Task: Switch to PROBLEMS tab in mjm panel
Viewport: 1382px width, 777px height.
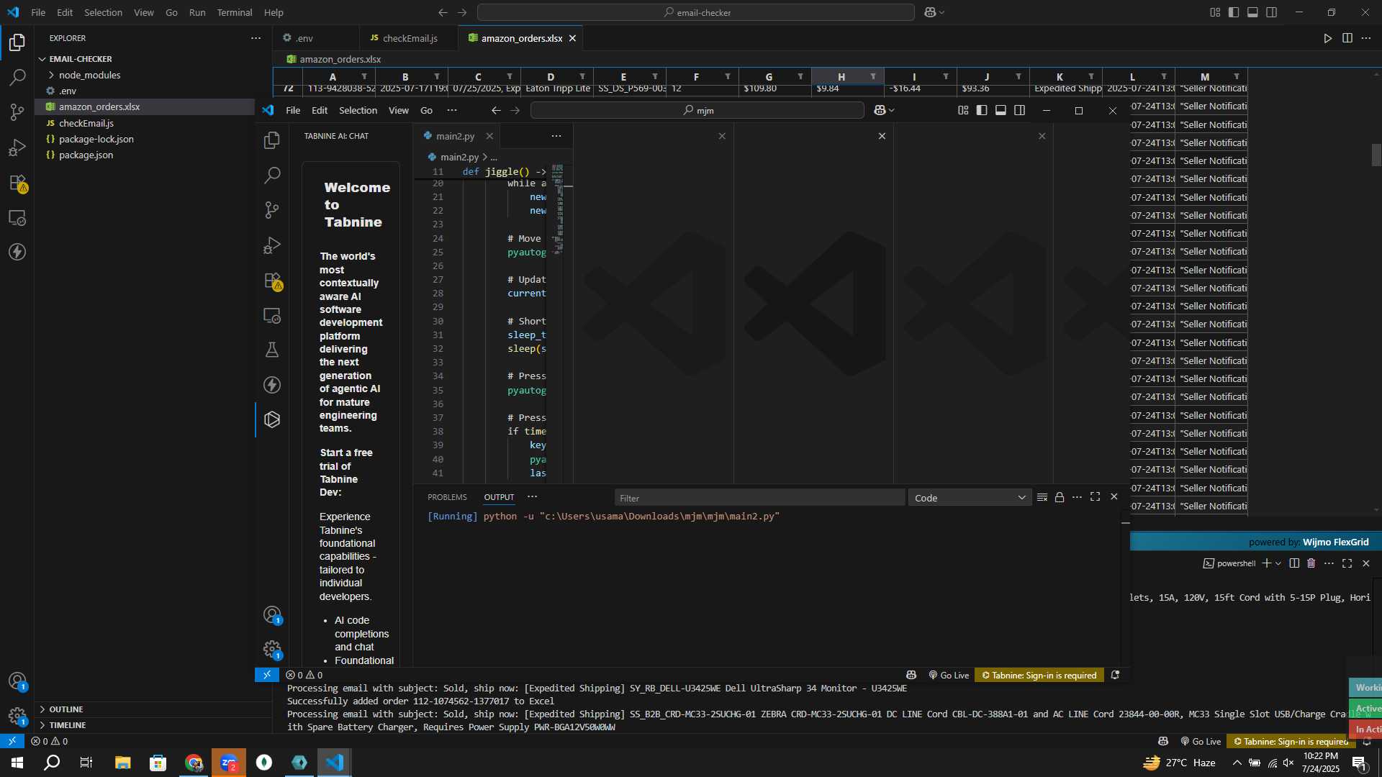Action: (x=447, y=497)
